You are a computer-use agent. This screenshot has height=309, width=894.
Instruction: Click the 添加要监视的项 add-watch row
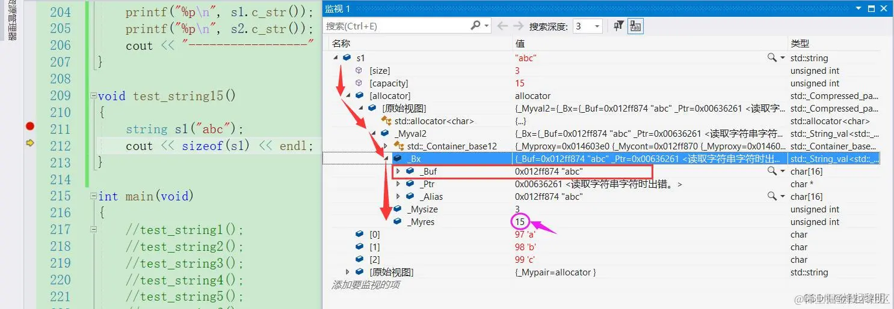[367, 285]
